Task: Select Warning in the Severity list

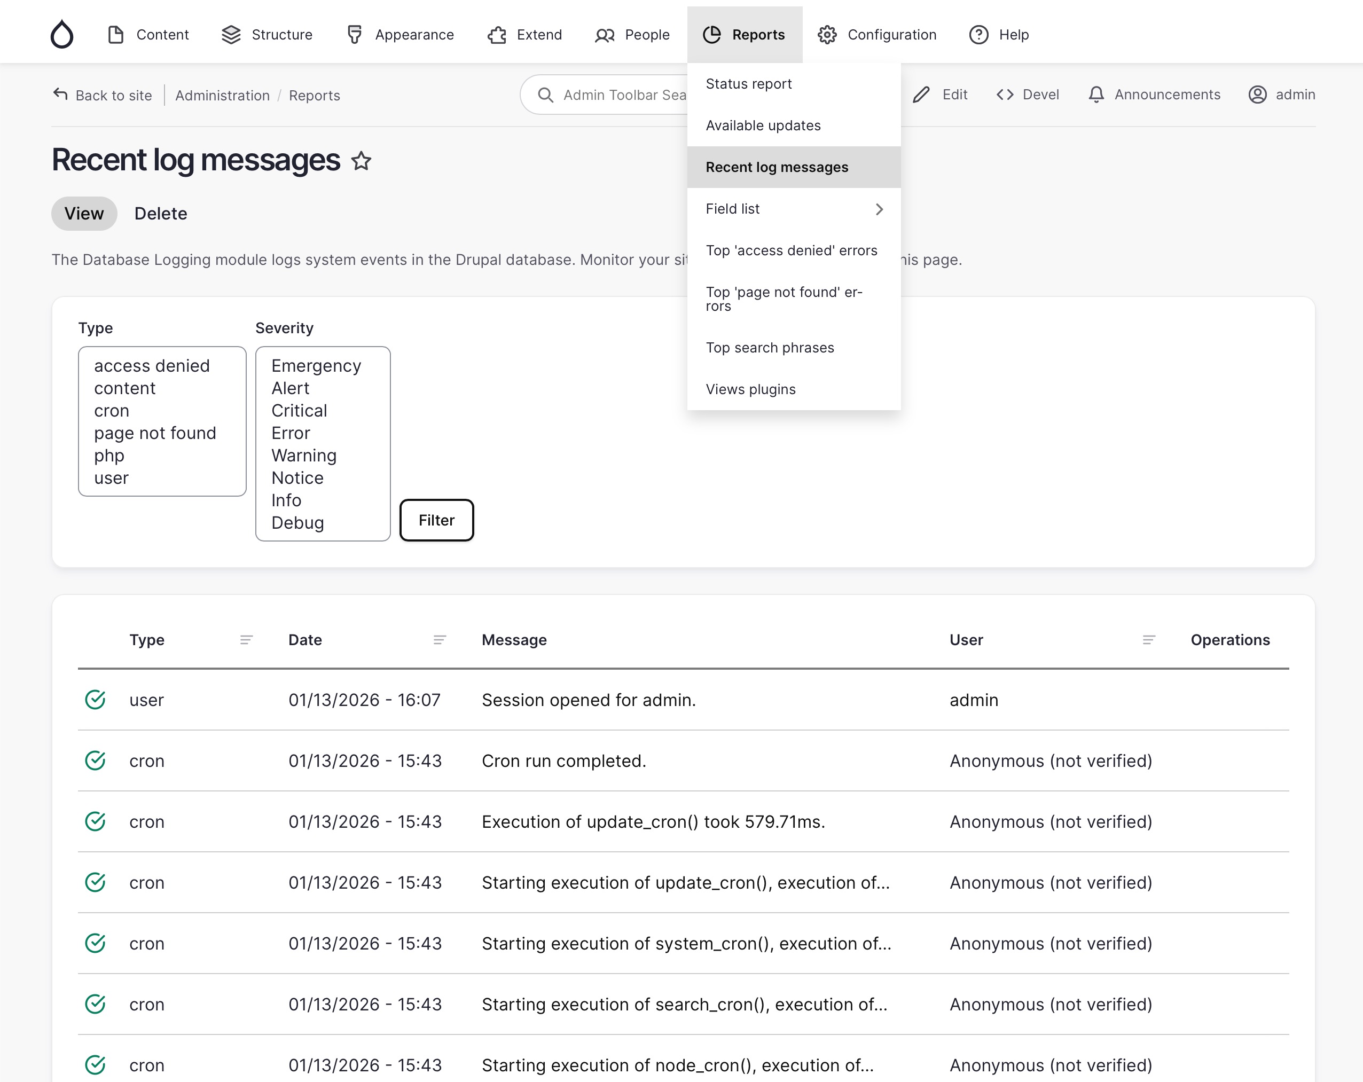Action: point(303,456)
